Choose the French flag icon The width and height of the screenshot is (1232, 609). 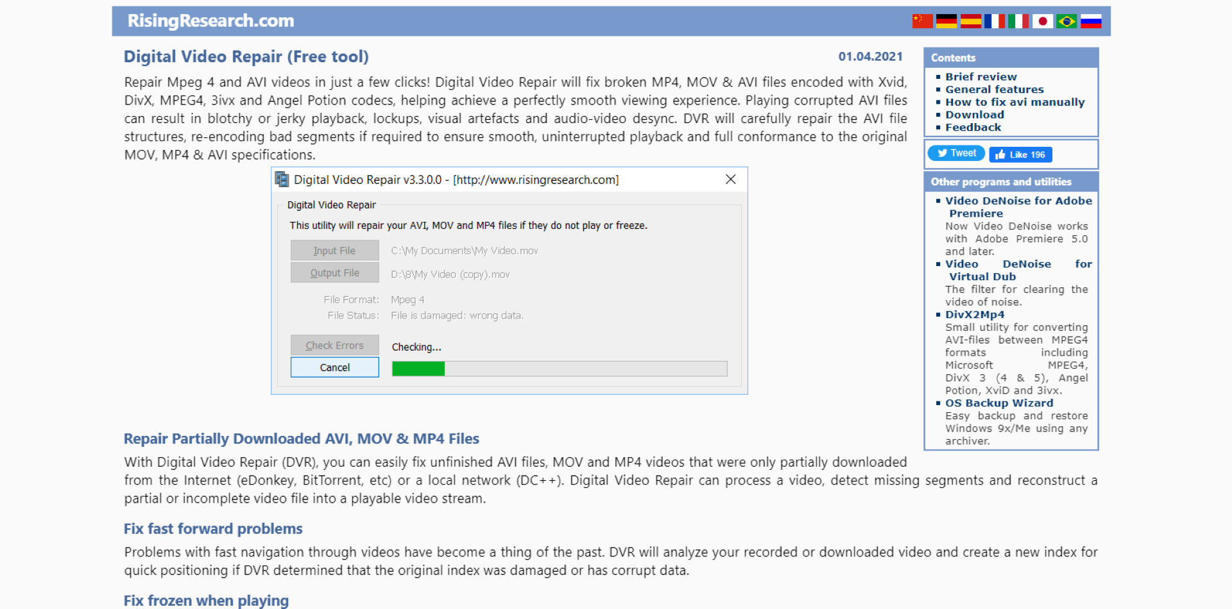coord(995,21)
